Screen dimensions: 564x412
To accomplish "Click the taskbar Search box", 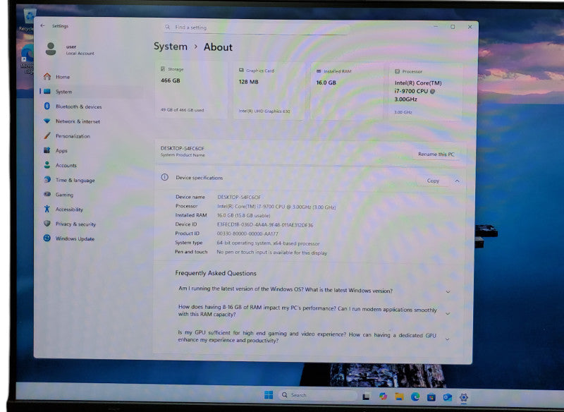I will point(317,395).
